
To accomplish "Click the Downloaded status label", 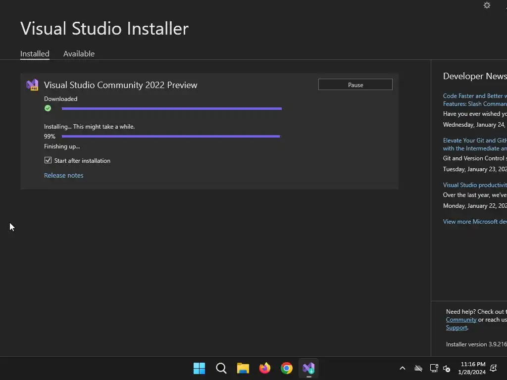I will point(60,99).
